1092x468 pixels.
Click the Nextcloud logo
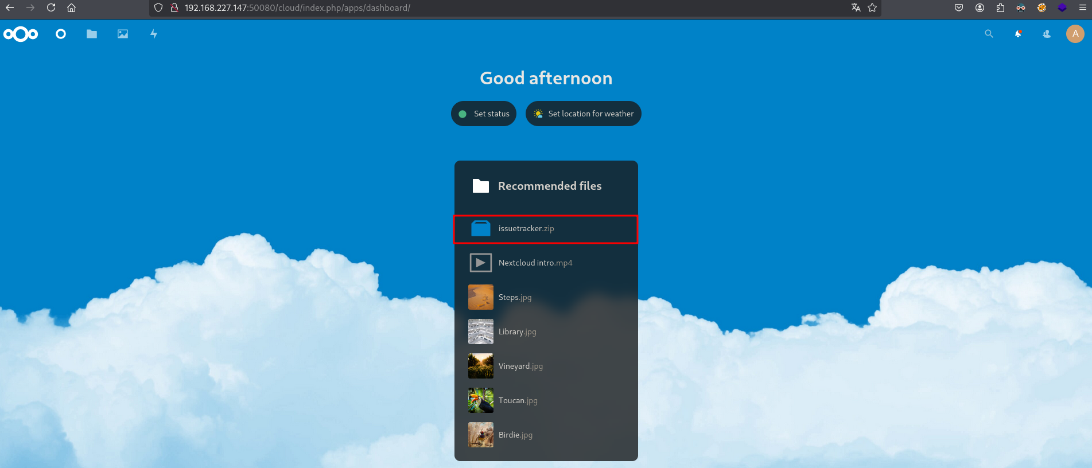pos(21,34)
